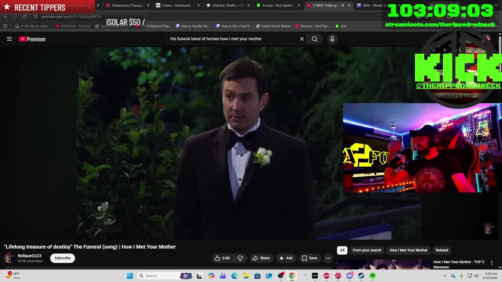Click the search magnifier button
Image resolution: width=502 pixels, height=282 pixels.
click(x=315, y=39)
